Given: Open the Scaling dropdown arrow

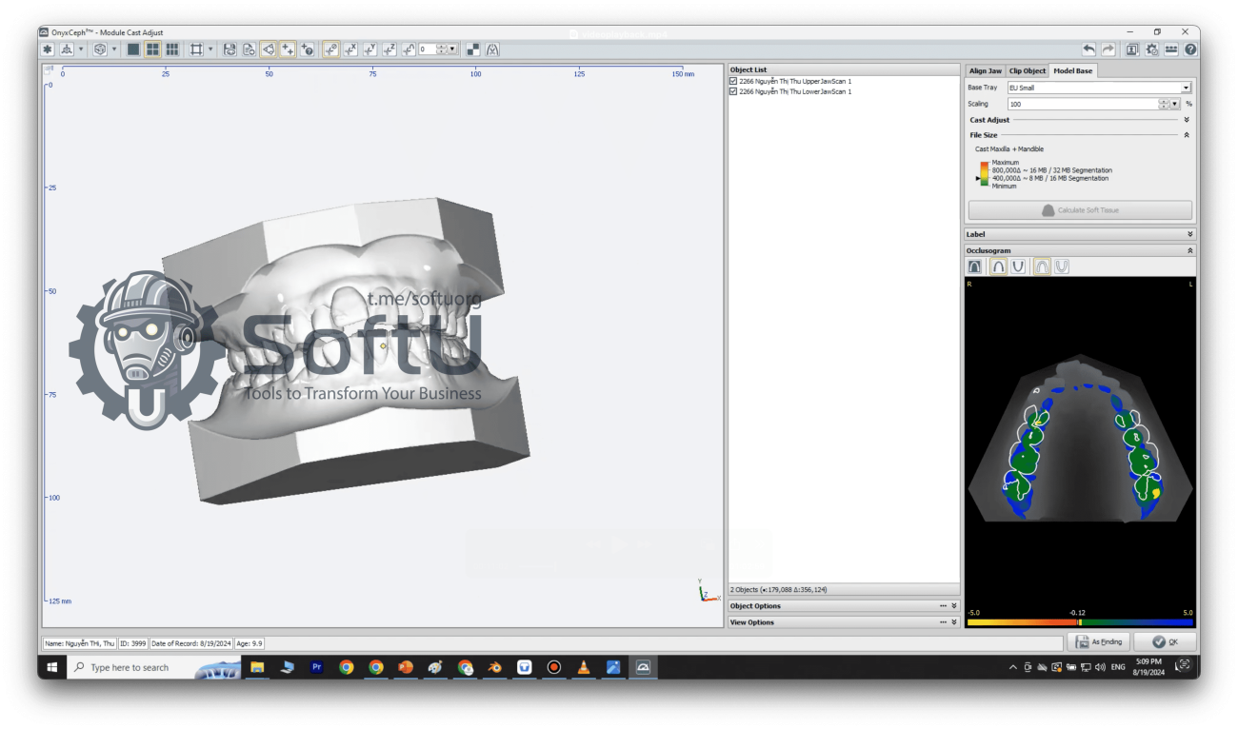Looking at the screenshot, I should (x=1175, y=104).
